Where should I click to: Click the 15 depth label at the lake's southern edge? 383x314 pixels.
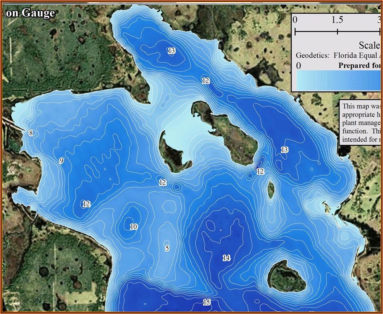point(207,302)
